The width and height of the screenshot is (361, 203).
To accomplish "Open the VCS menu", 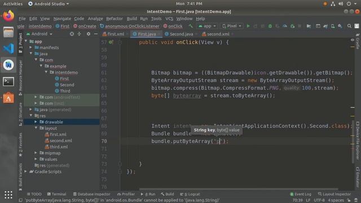I will pos(169,19).
